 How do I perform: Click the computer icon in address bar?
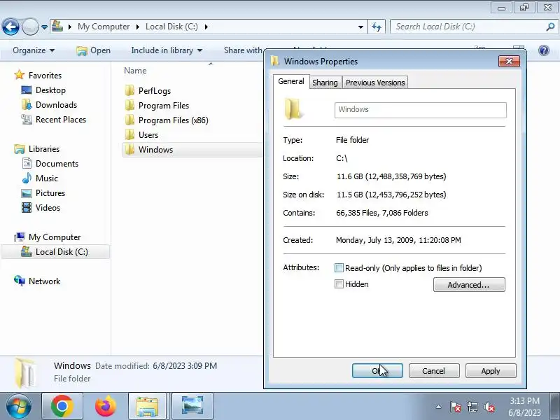pyautogui.click(x=57, y=27)
